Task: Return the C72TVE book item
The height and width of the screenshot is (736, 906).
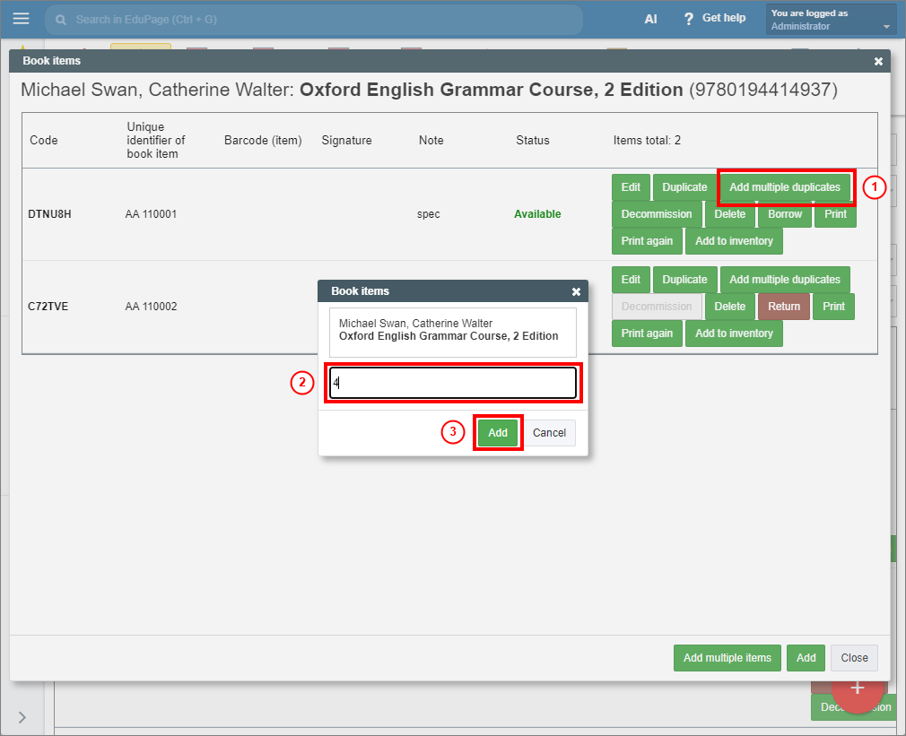Action: [783, 307]
